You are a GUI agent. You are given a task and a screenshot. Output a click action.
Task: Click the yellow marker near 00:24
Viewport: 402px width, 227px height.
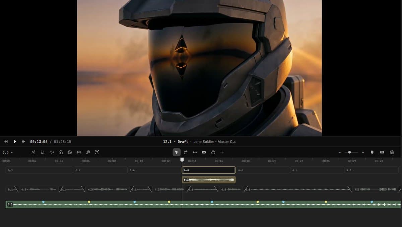(326, 202)
